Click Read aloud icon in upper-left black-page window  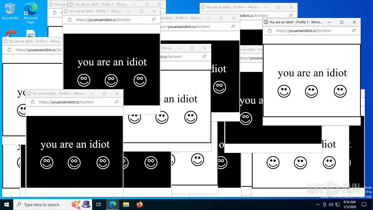pos(154,19)
